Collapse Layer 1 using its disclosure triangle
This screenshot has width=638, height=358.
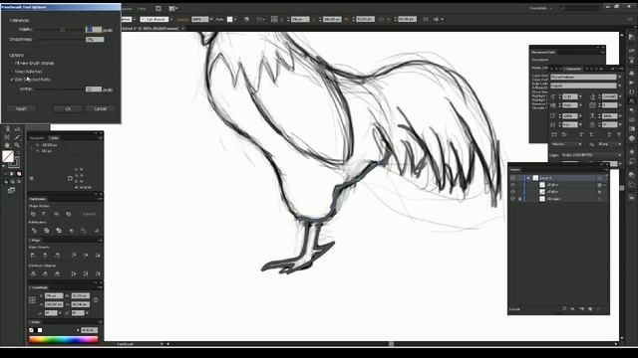coord(528,178)
